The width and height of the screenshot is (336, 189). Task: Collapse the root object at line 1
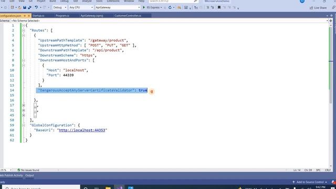(x=24, y=25)
